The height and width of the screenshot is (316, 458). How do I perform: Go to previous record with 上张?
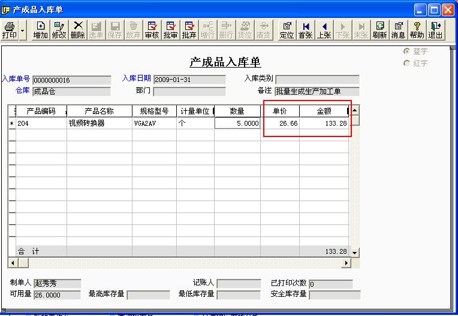pos(324,30)
